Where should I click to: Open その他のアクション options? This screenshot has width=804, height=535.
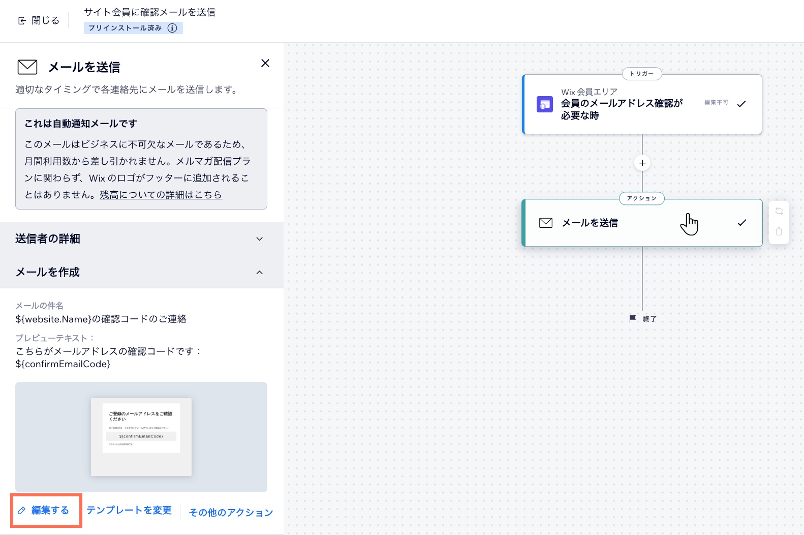[x=231, y=513]
